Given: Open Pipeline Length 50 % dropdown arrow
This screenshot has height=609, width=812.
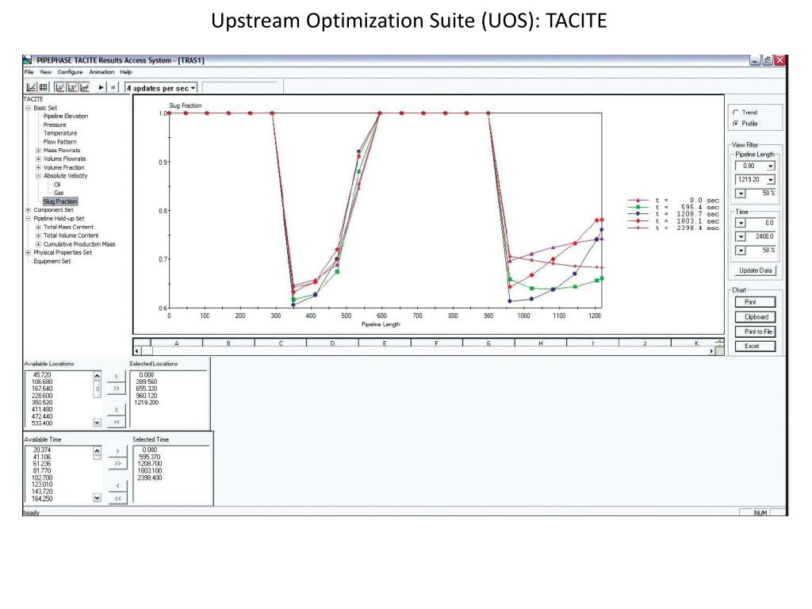Looking at the screenshot, I should 741,193.
